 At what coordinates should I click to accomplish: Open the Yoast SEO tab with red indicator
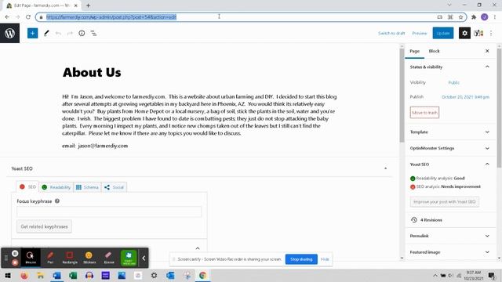(x=28, y=187)
